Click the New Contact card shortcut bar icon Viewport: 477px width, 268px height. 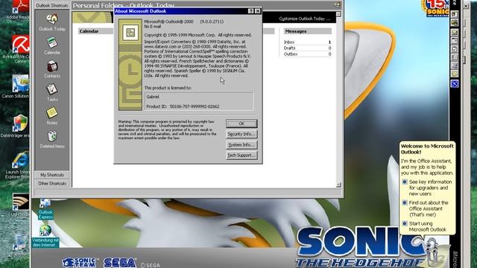[455, 57]
